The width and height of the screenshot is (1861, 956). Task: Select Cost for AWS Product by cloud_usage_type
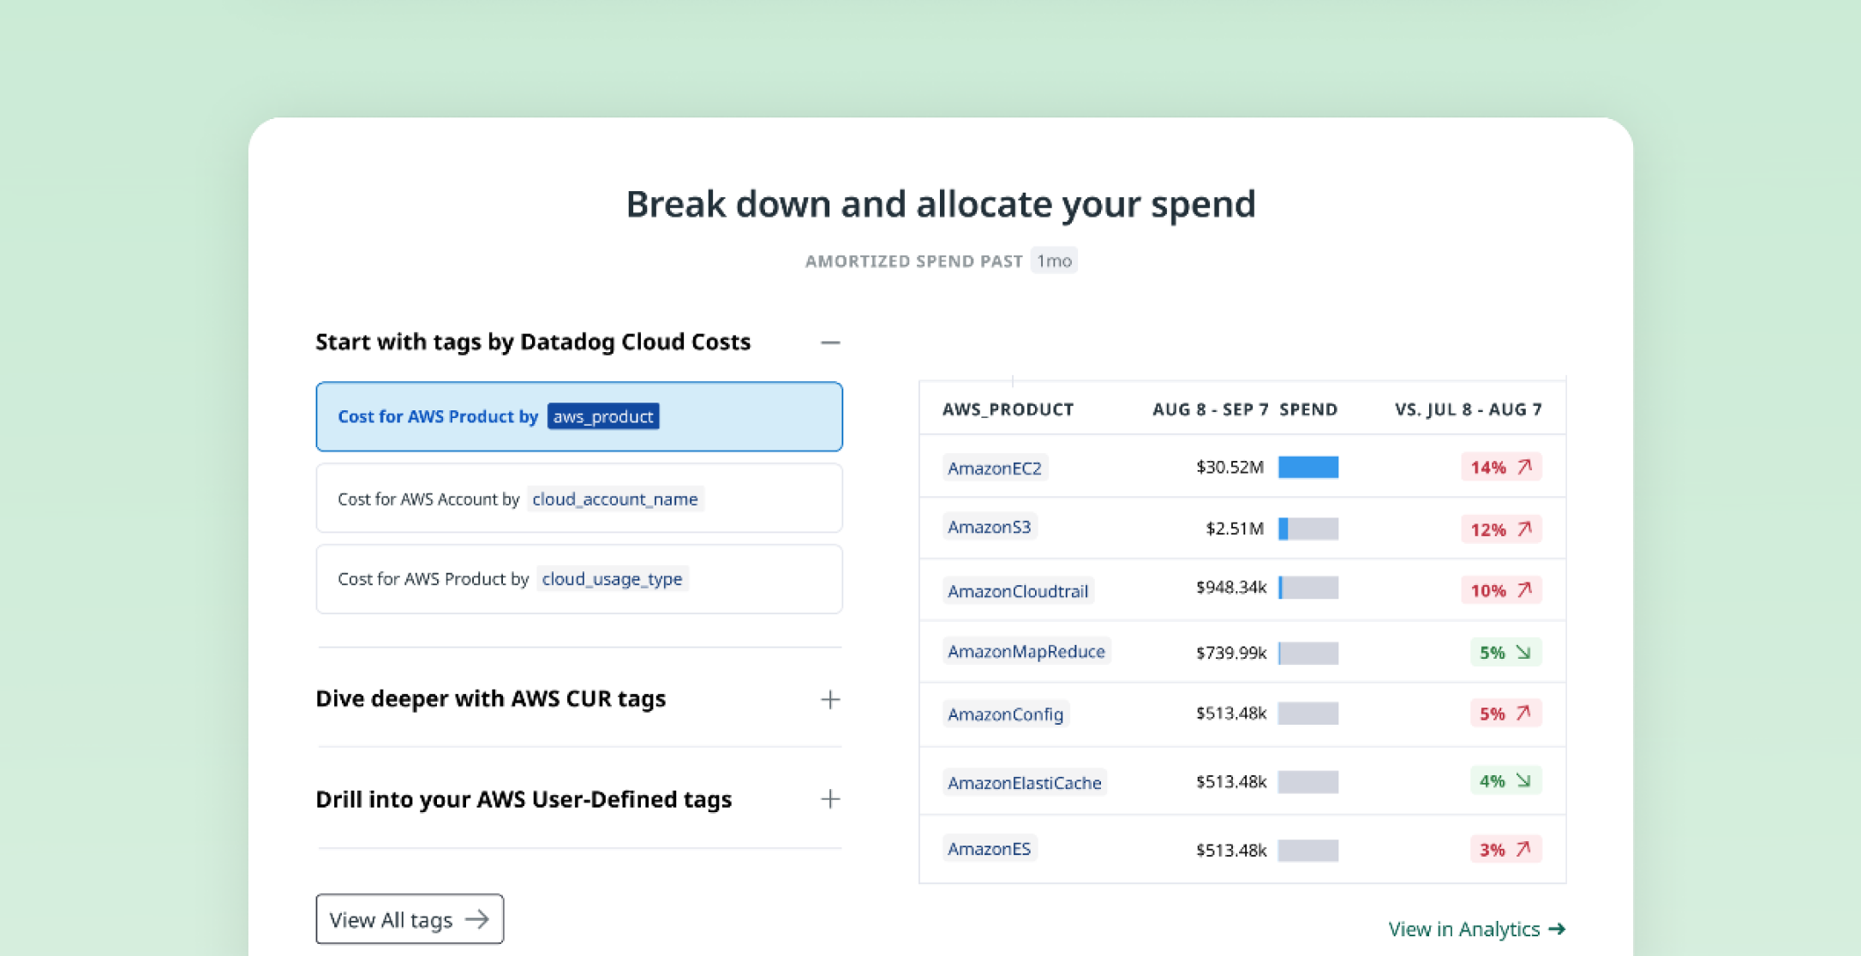[x=578, y=579]
